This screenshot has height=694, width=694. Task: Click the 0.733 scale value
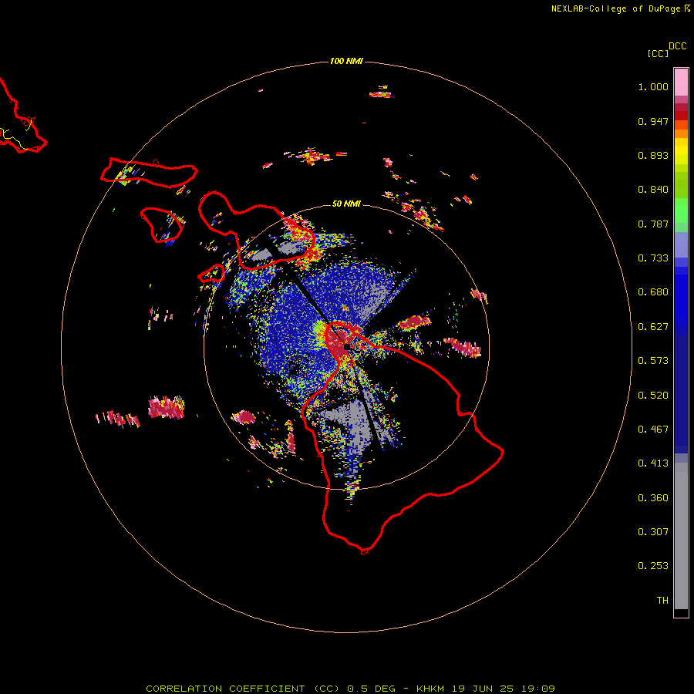click(x=653, y=258)
